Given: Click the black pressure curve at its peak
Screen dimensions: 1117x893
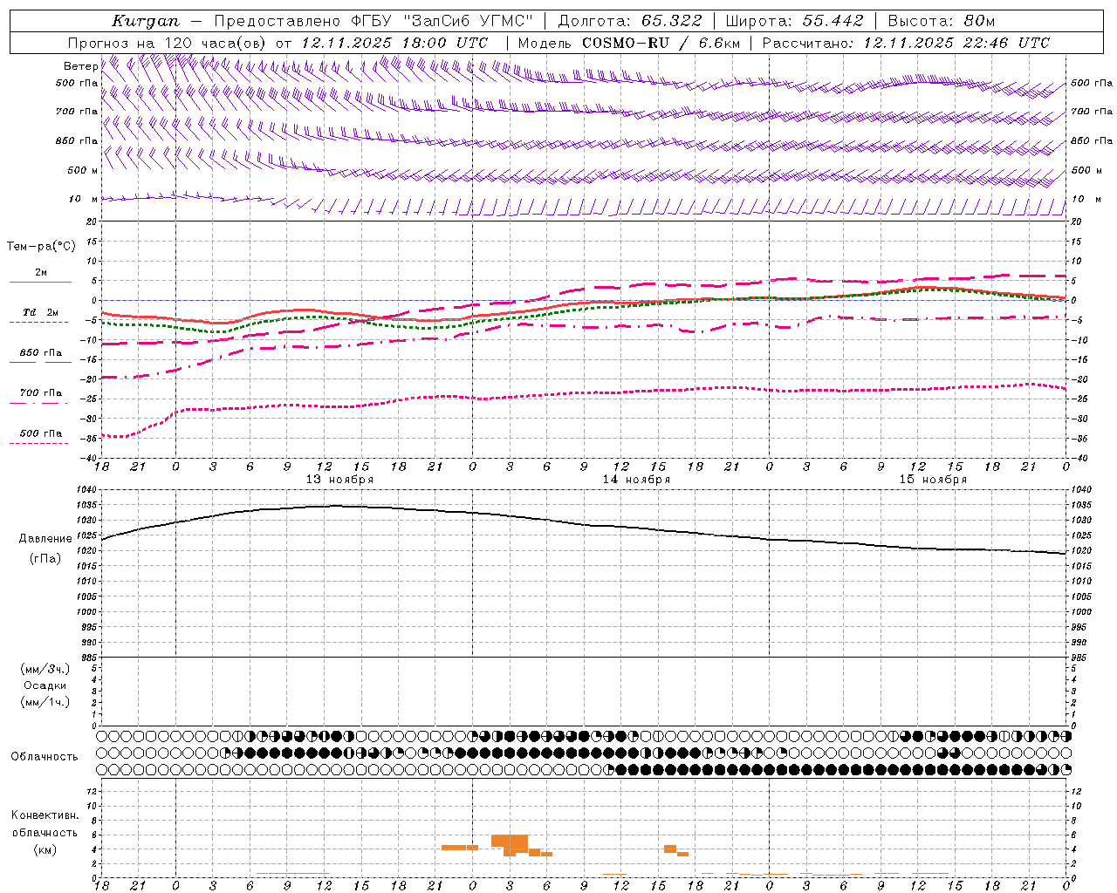Looking at the screenshot, I should pos(336,506).
